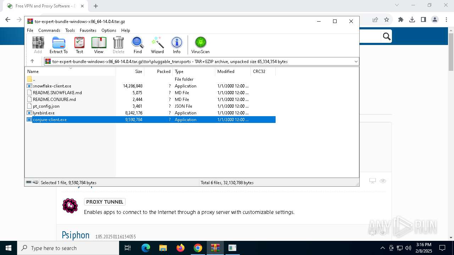The image size is (454, 255).
Task: Open Windows Start menu
Action: click(x=9, y=248)
